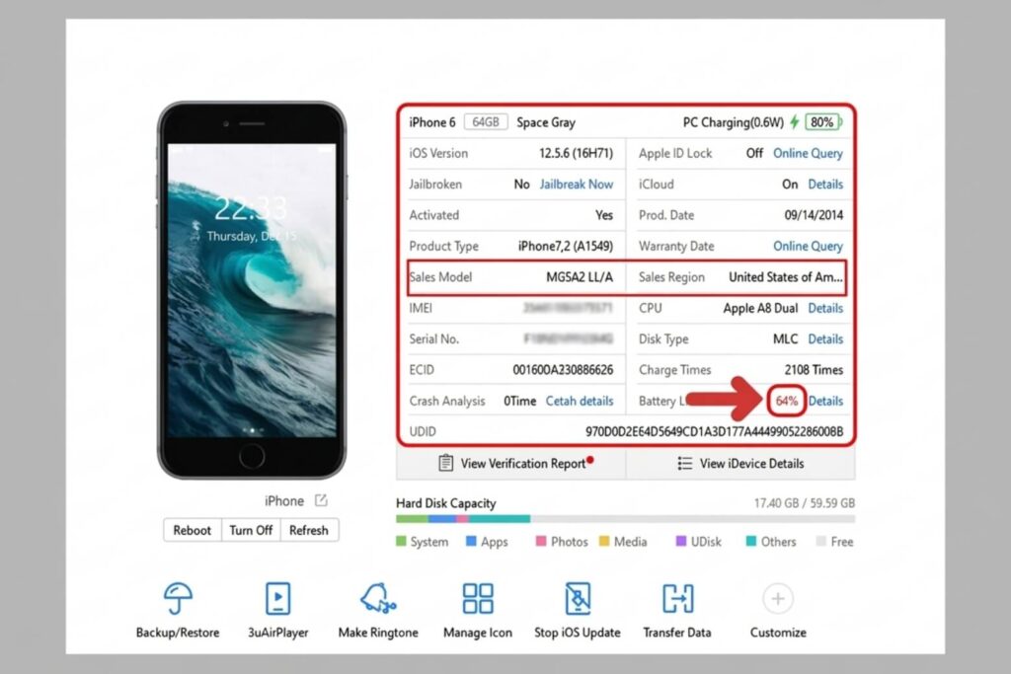Expand the 64GB capacity badge dropdown
The height and width of the screenshot is (674, 1011).
pyautogui.click(x=485, y=121)
